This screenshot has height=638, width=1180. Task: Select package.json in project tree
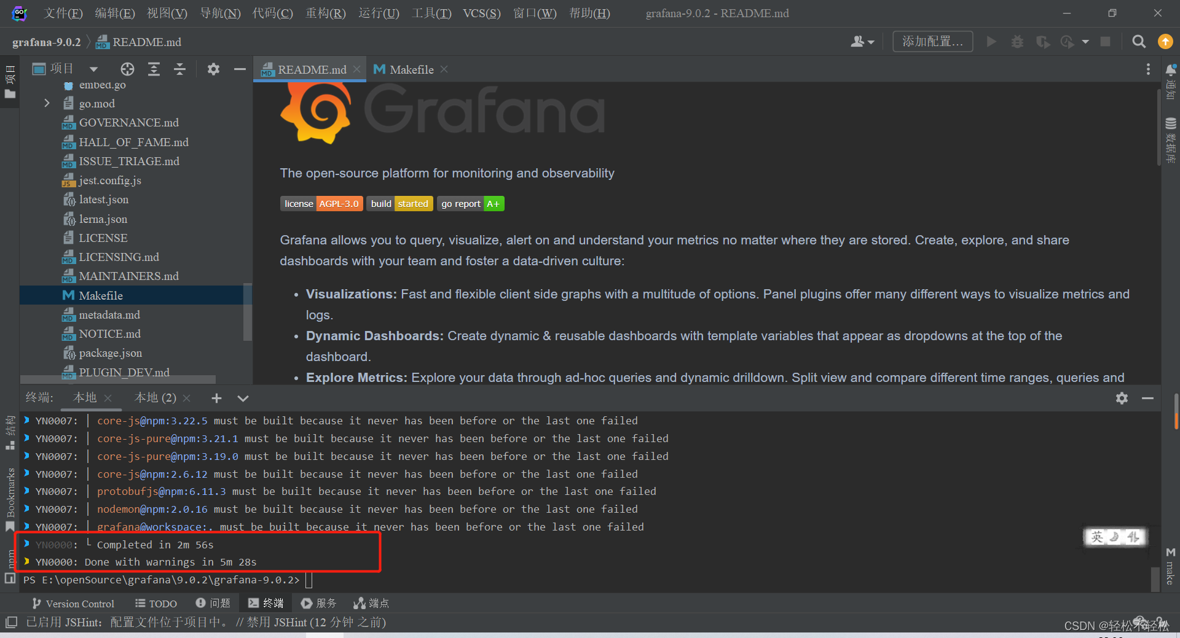111,353
